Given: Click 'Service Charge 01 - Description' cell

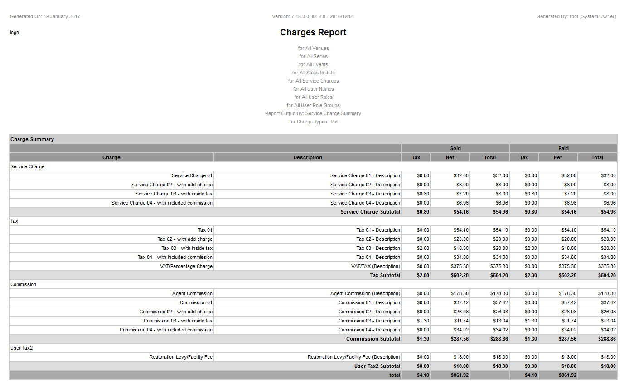Looking at the screenshot, I should click(x=308, y=175).
